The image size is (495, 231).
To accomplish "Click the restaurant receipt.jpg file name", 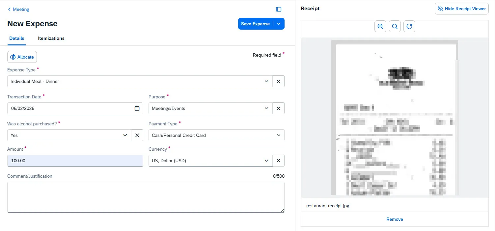I will click(328, 206).
